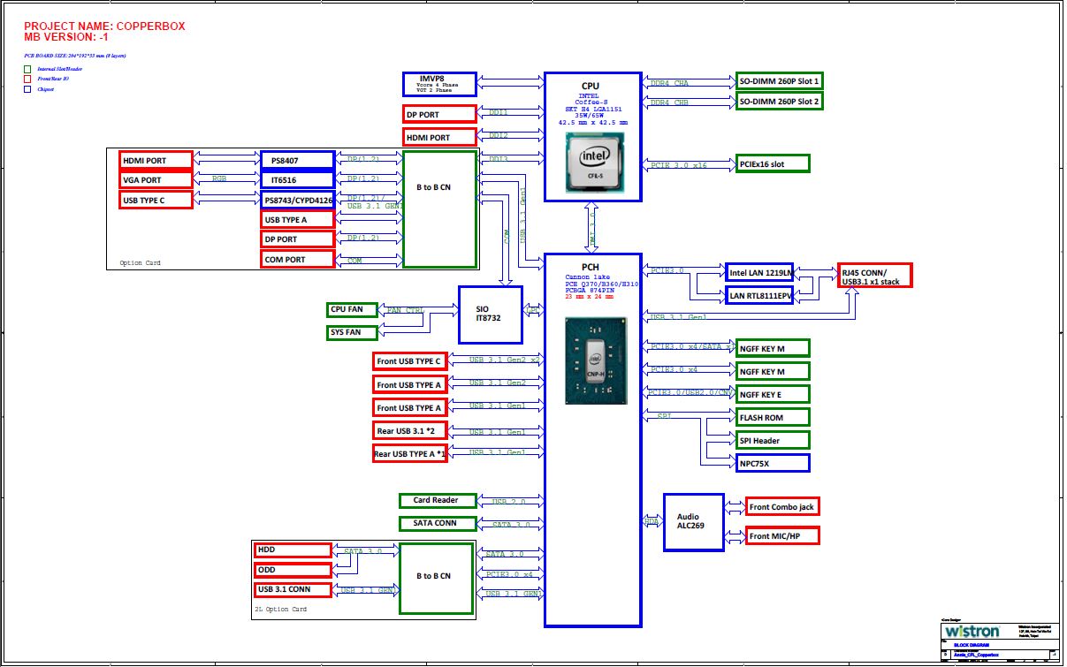The image size is (1067, 667).
Task: Click the DP PORT block in Option Card
Action: [x=297, y=239]
